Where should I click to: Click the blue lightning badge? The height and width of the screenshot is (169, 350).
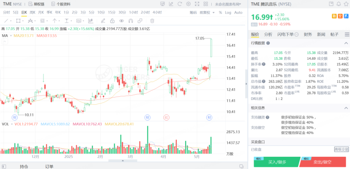point(346,16)
